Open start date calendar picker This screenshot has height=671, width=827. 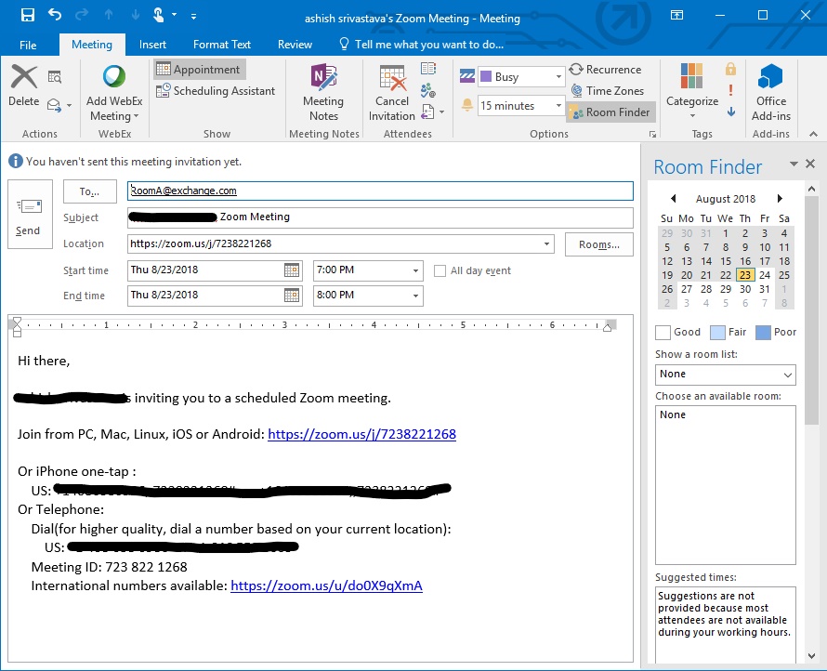292,270
